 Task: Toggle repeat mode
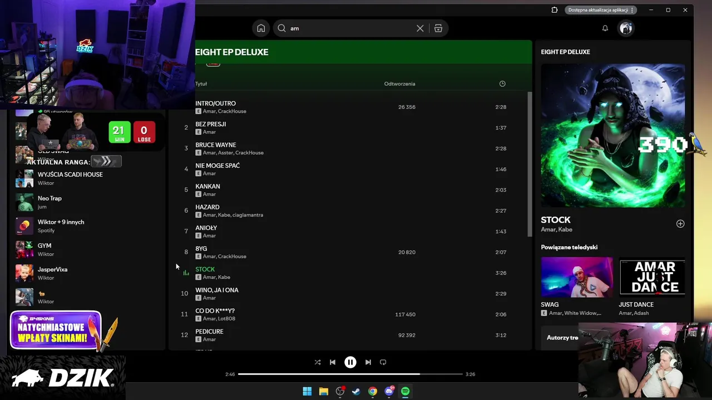tap(383, 362)
